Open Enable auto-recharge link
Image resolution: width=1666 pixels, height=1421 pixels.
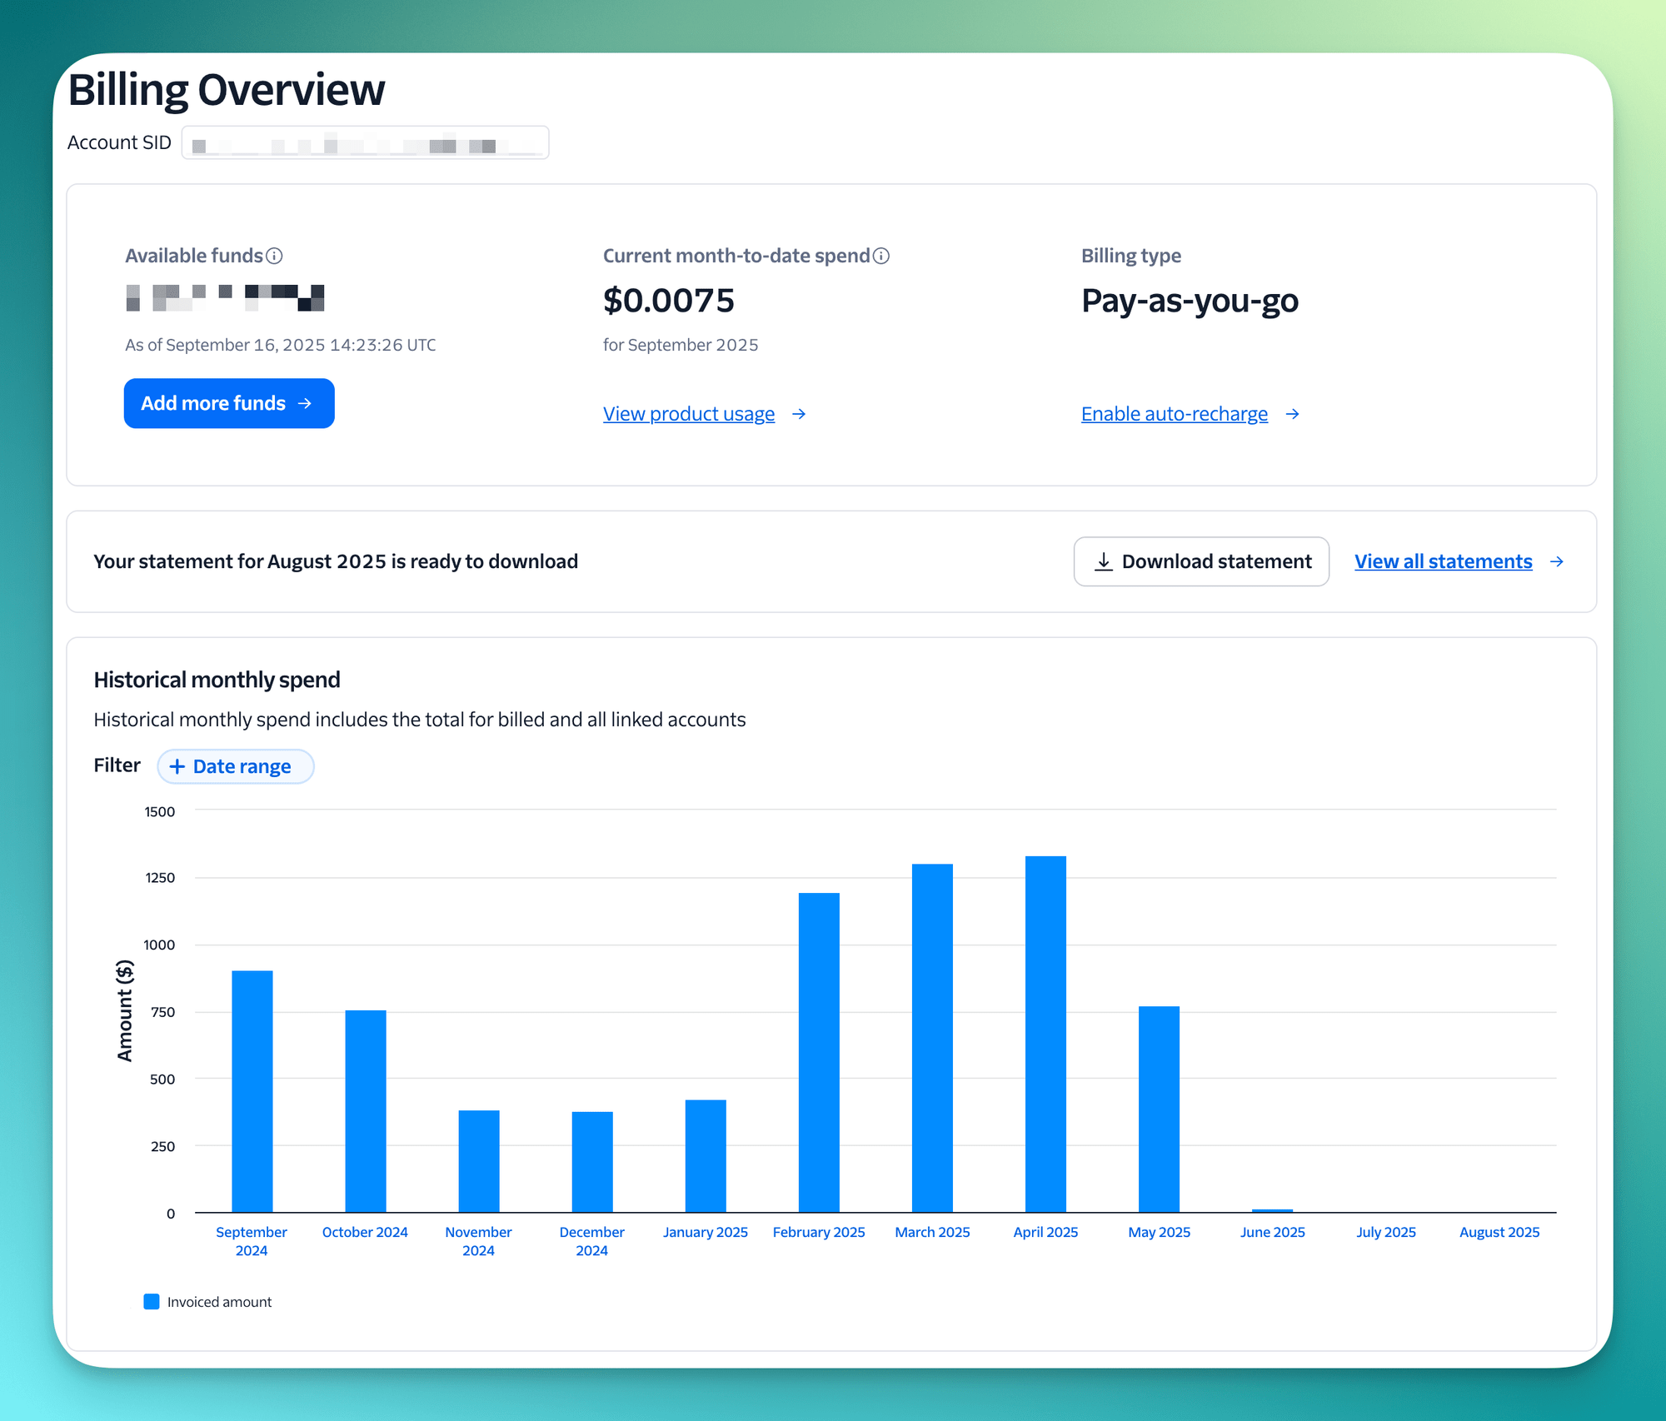pyautogui.click(x=1174, y=414)
